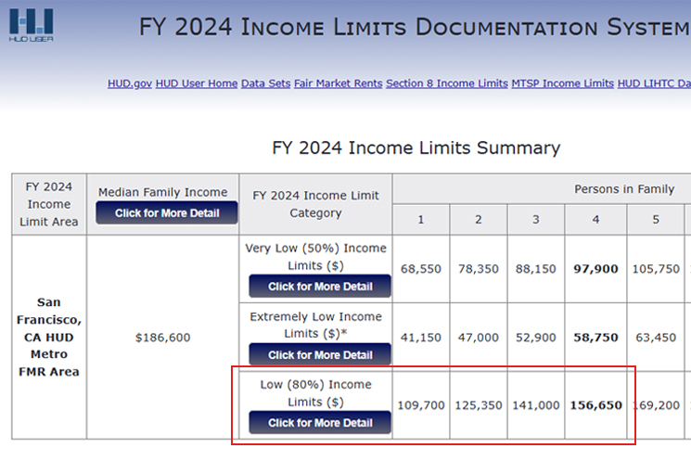Go to the Data Sets link
Image resolution: width=691 pixels, height=461 pixels.
pos(265,83)
